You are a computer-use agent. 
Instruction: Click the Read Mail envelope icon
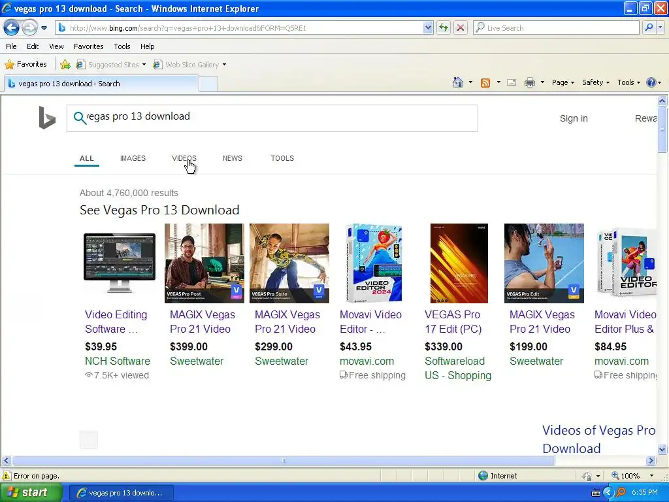512,82
